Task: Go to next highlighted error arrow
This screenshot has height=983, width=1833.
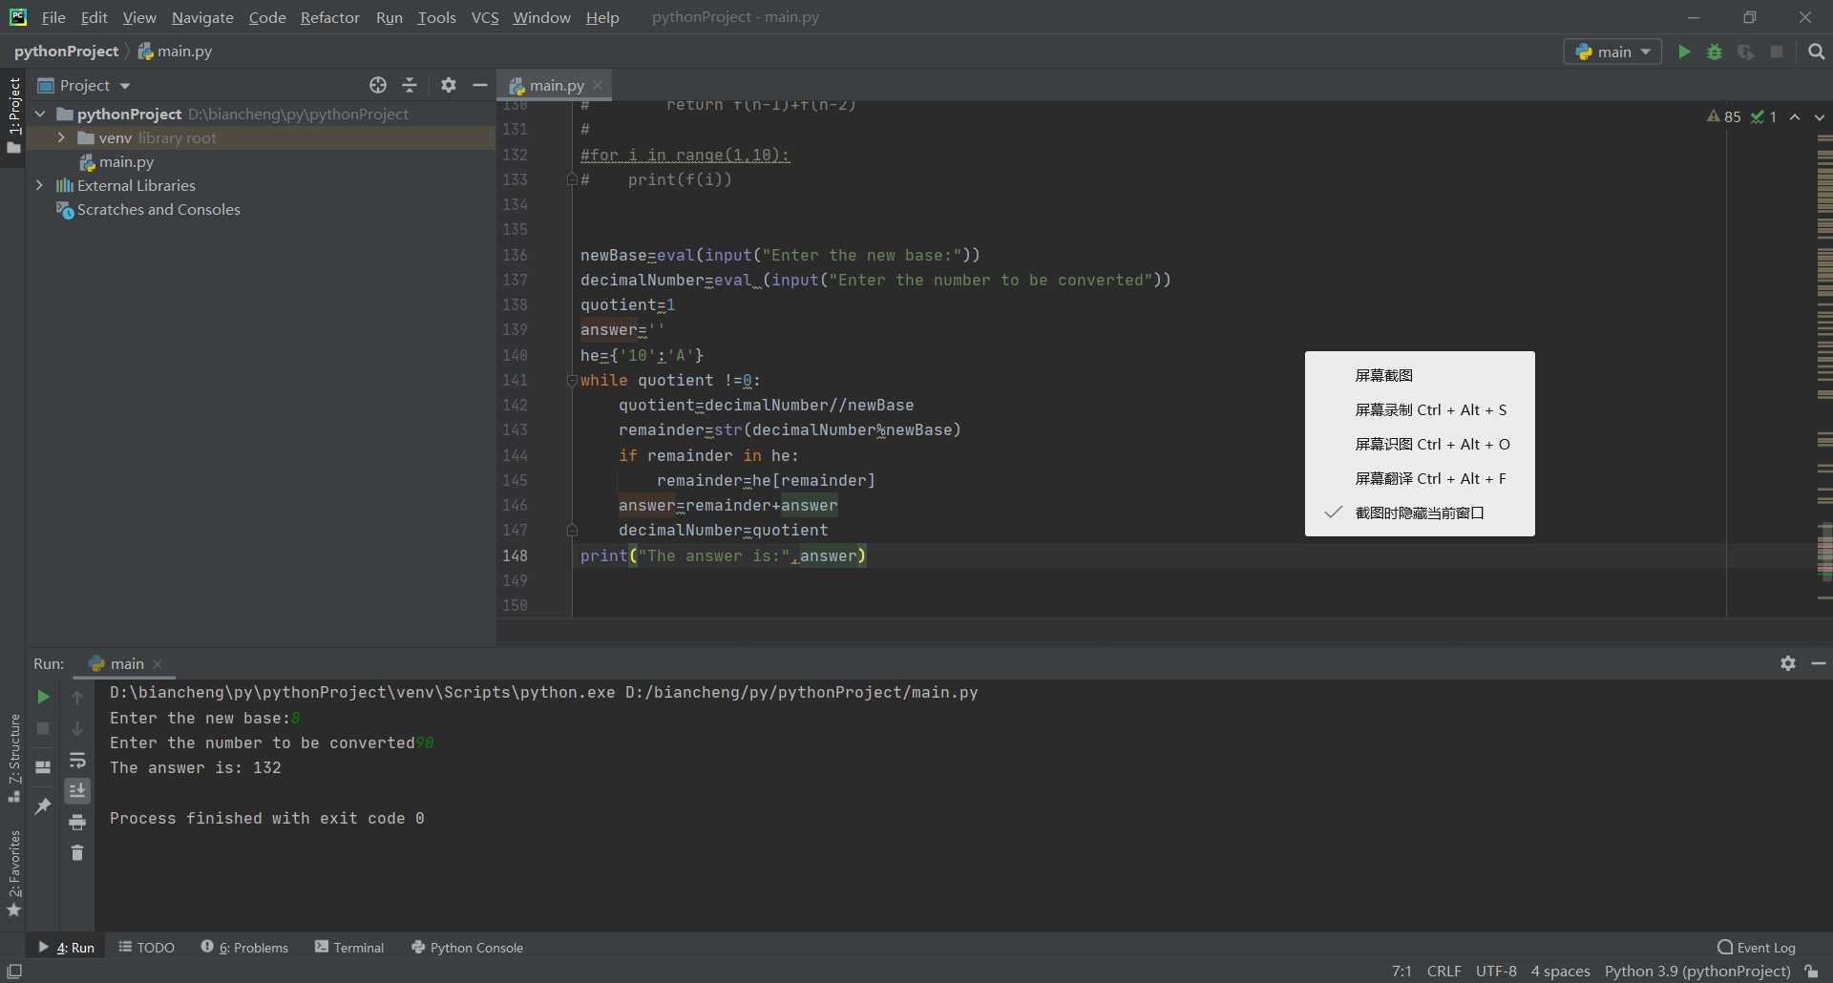Action: coord(1820,116)
